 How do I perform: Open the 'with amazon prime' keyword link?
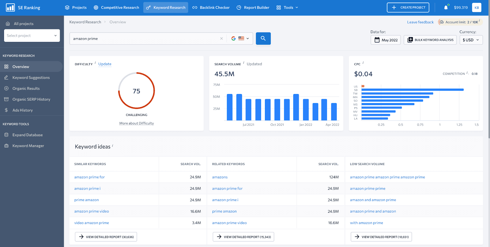367,223
